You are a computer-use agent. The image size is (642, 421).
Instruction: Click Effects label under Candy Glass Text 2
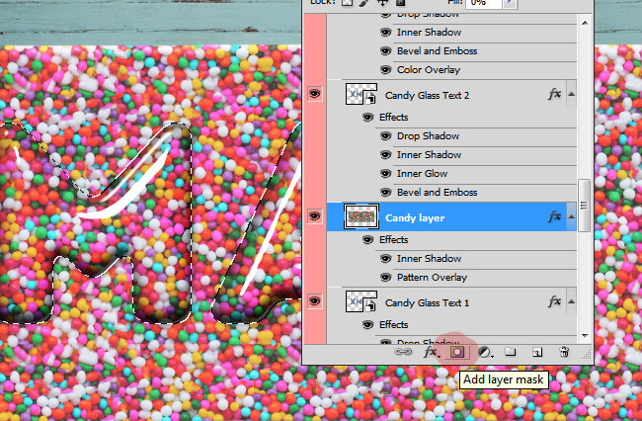[393, 118]
